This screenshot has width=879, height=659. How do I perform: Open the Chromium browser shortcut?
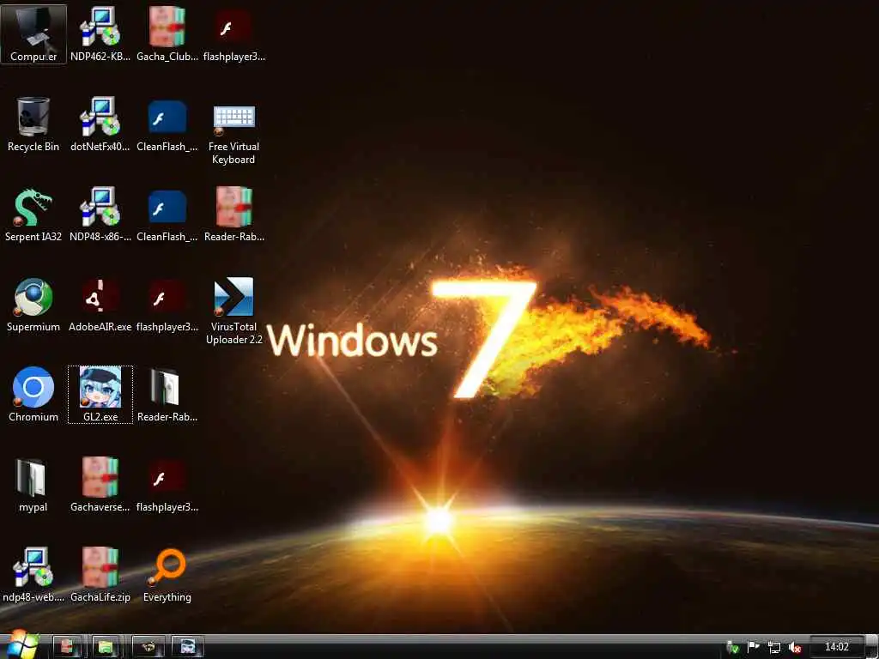[33, 395]
